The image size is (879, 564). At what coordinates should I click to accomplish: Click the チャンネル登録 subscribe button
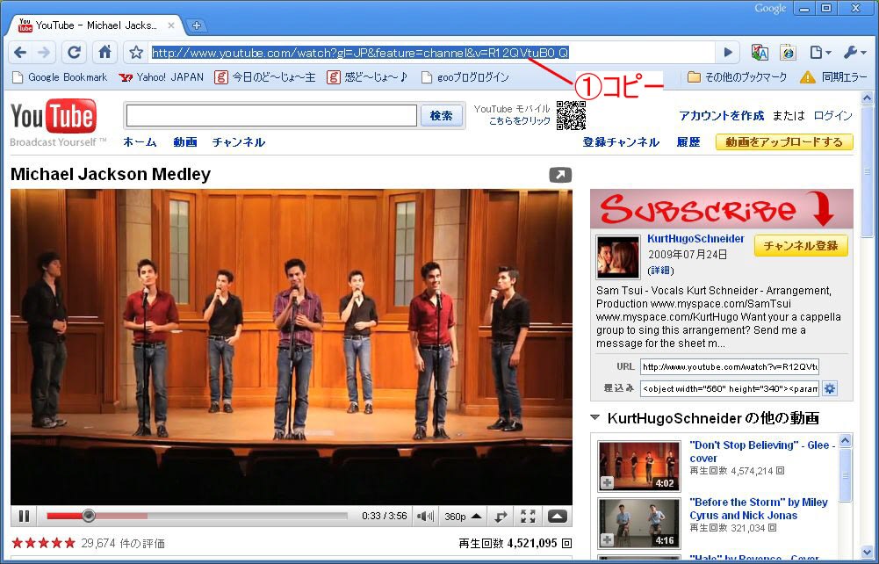[801, 246]
